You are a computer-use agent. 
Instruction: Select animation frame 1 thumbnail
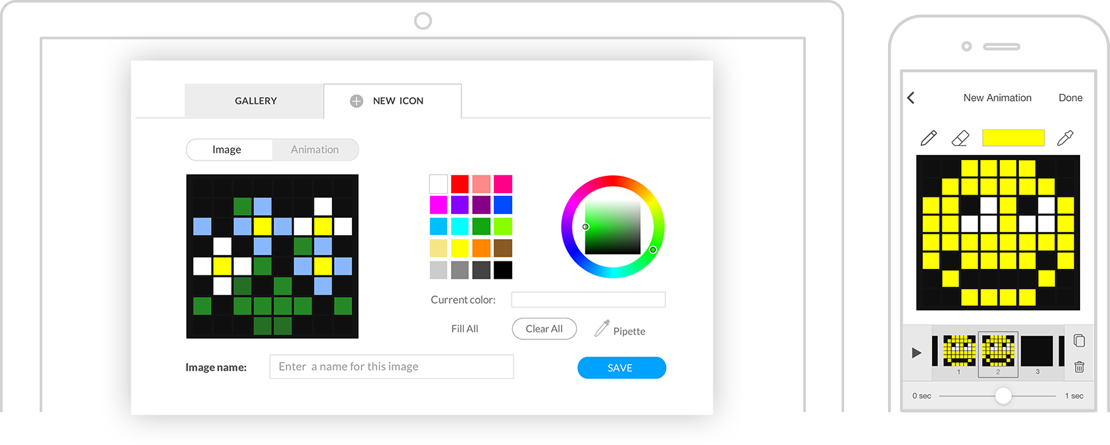click(x=959, y=351)
